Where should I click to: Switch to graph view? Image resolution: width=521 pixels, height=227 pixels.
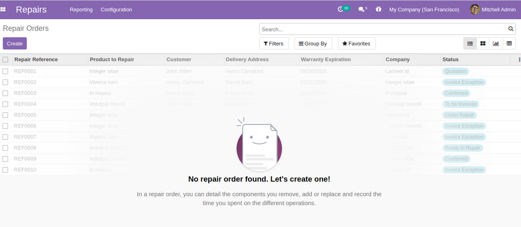496,44
